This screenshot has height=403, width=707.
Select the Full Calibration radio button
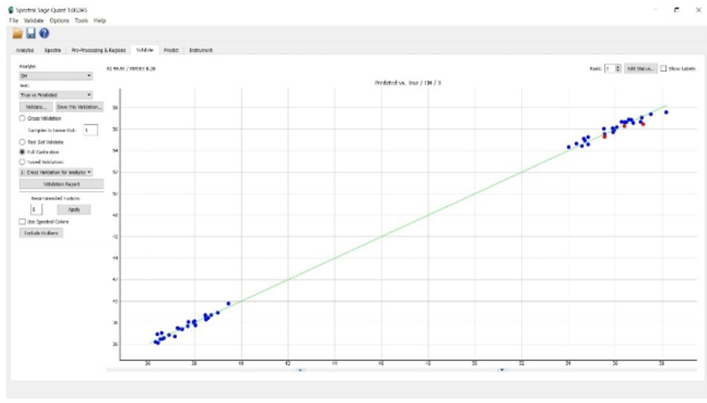[x=22, y=152]
